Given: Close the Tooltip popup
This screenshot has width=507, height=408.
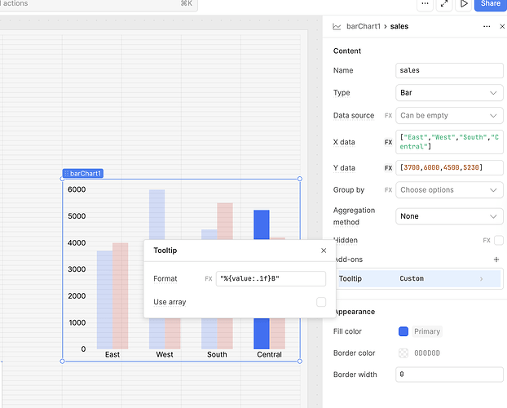Looking at the screenshot, I should 324,251.
